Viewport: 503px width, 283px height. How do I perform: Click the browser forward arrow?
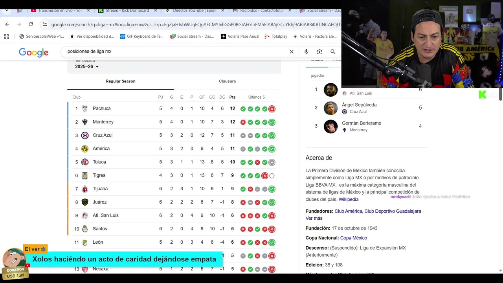(19, 24)
